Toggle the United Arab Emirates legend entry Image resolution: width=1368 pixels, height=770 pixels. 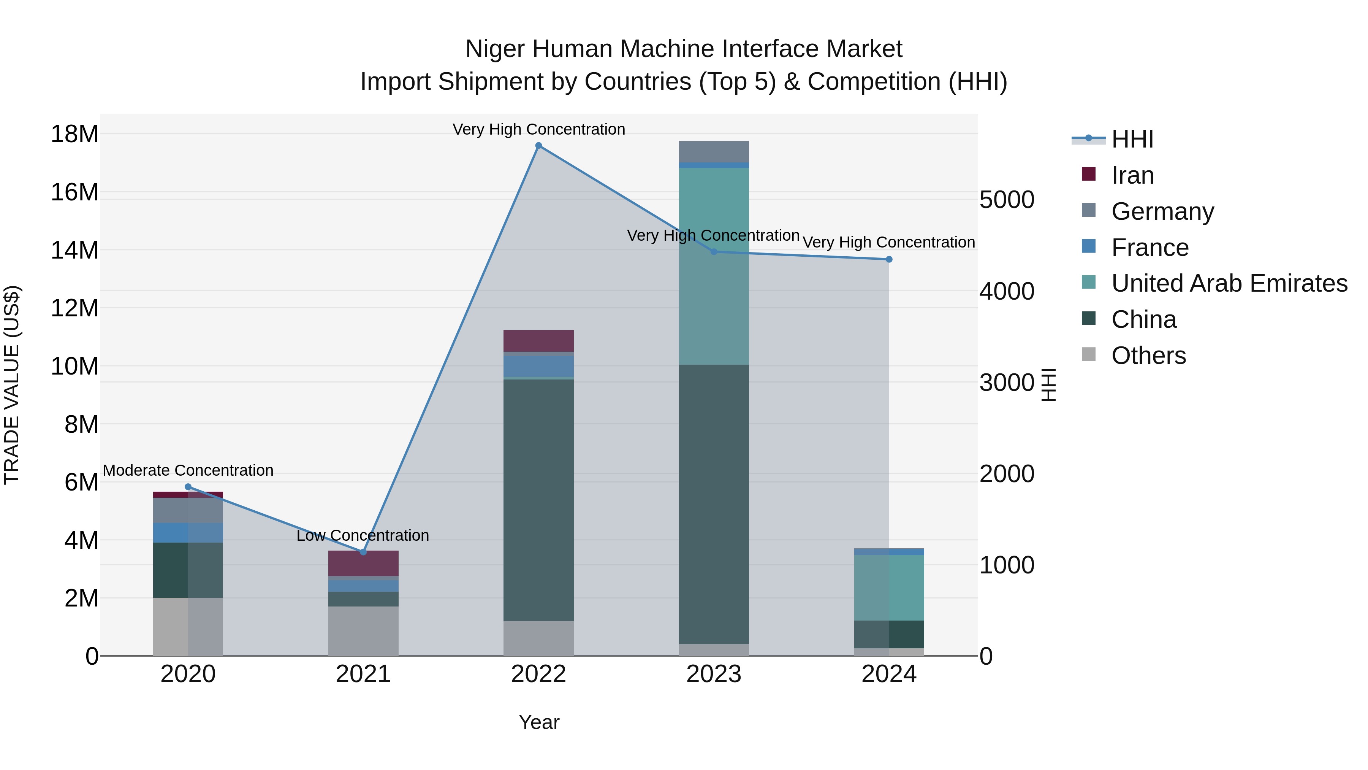[1214, 283]
